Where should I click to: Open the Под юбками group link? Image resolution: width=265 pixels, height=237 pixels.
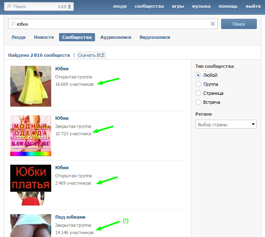pos(70,217)
